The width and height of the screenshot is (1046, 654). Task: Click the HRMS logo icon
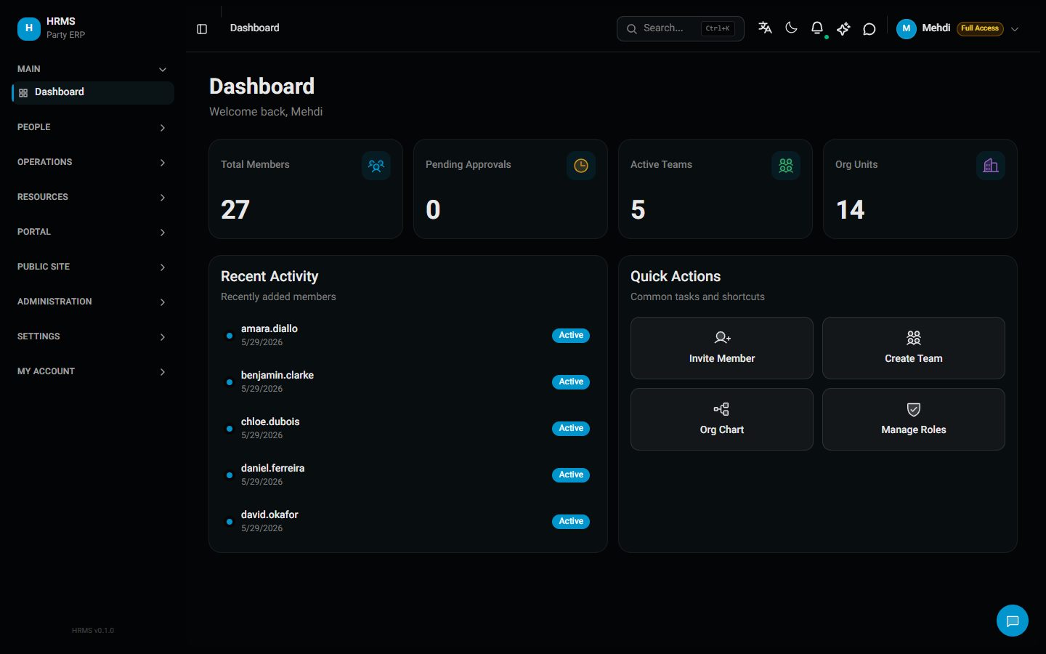click(x=29, y=28)
